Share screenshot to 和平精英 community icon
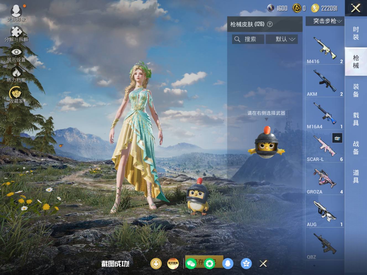This screenshot has height=275, width=367. click(173, 263)
